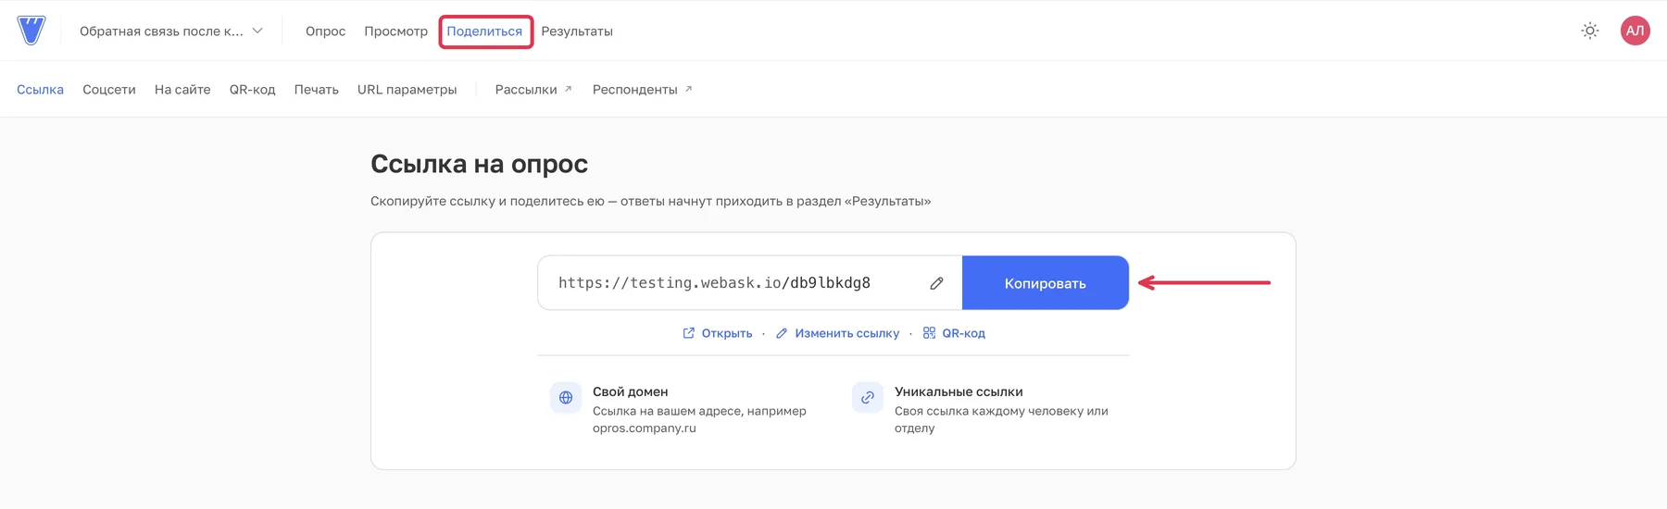Image resolution: width=1667 pixels, height=509 pixels.
Task: Click Изменить ссылку link
Action: 837,333
